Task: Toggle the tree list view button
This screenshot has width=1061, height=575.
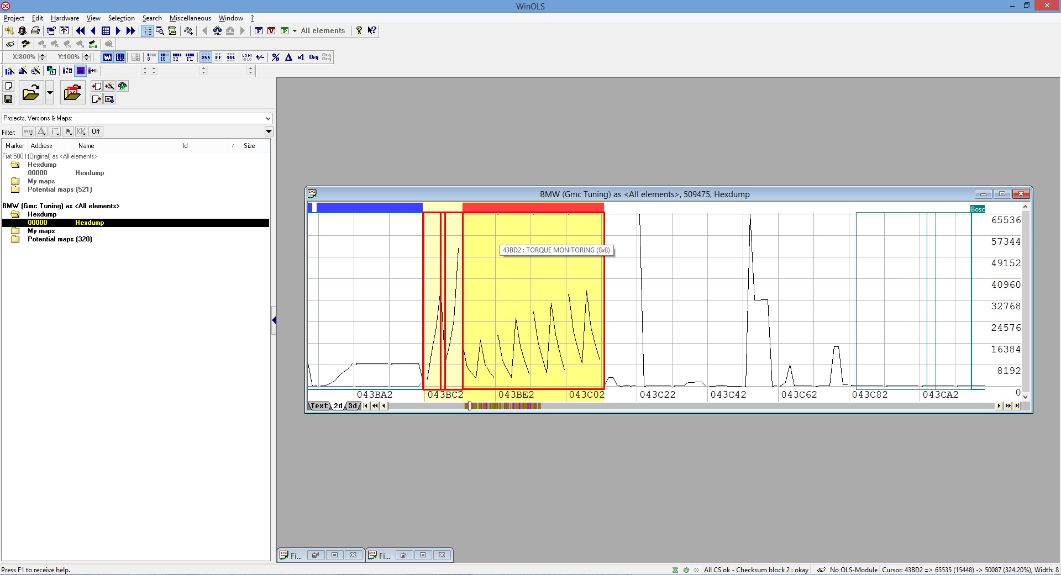Action: click(x=147, y=31)
